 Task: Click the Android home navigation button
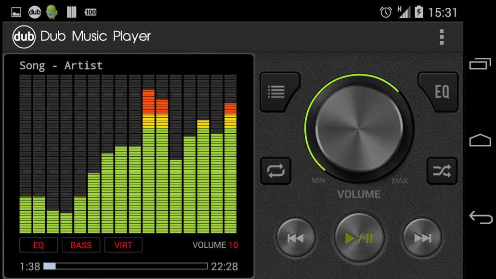480,140
